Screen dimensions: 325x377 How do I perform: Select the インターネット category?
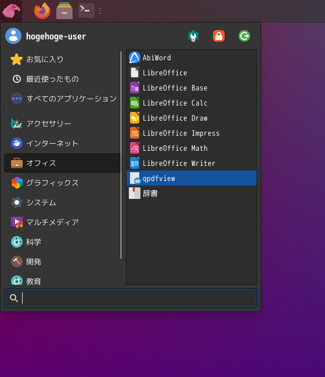pos(62,143)
